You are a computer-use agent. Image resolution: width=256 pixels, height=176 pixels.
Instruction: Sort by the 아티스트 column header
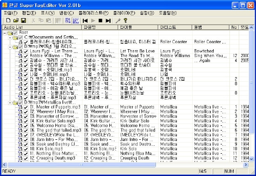175,27
